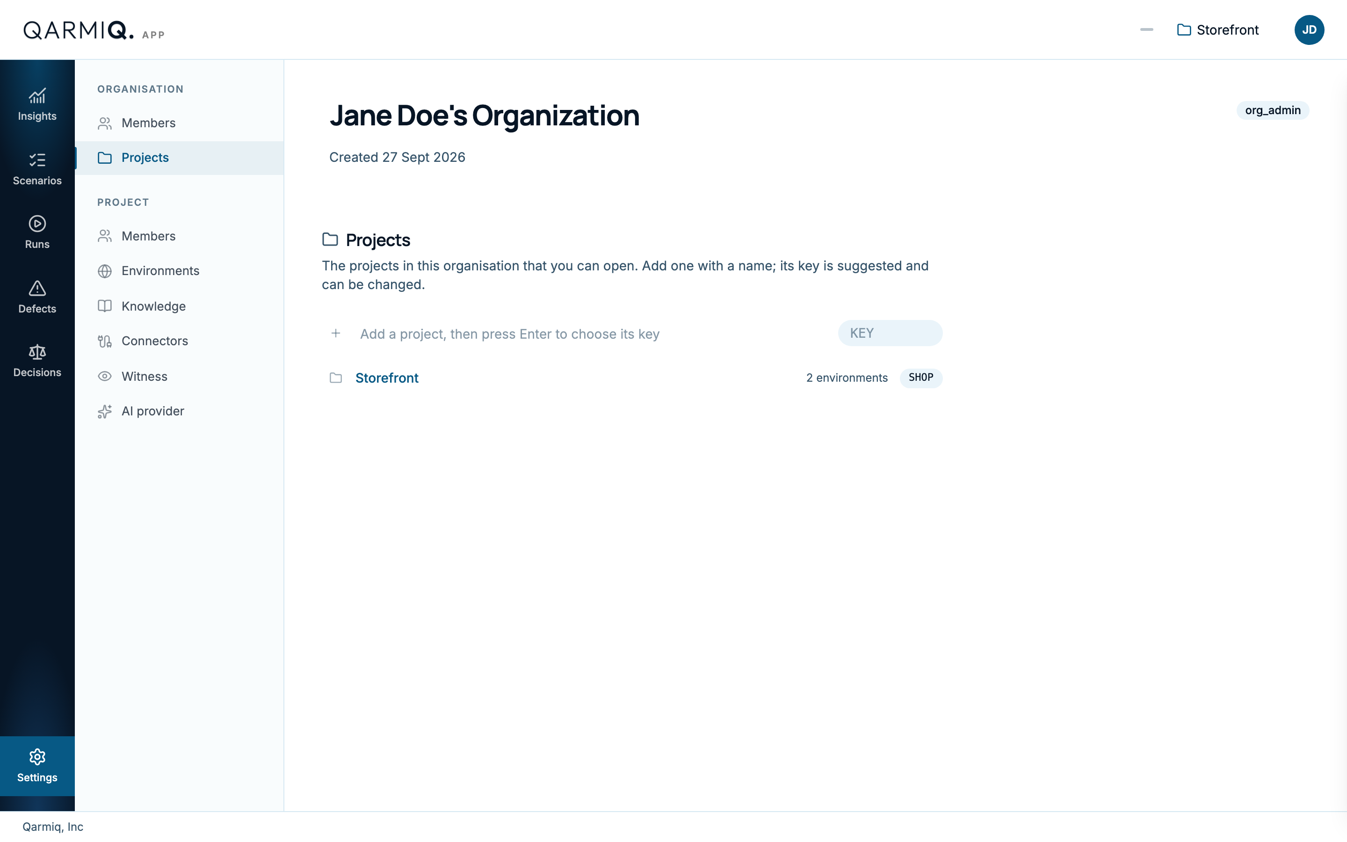
Task: Select Members under Project section
Action: pos(179,236)
